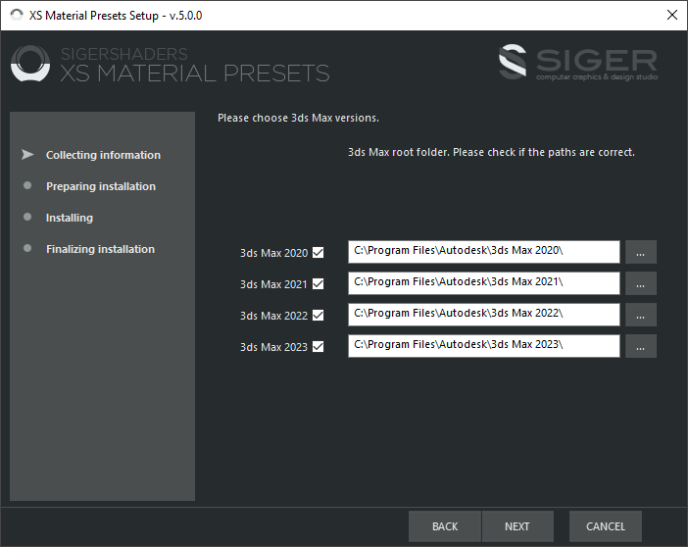
Task: Select the Finalizing installation step
Action: (x=101, y=249)
